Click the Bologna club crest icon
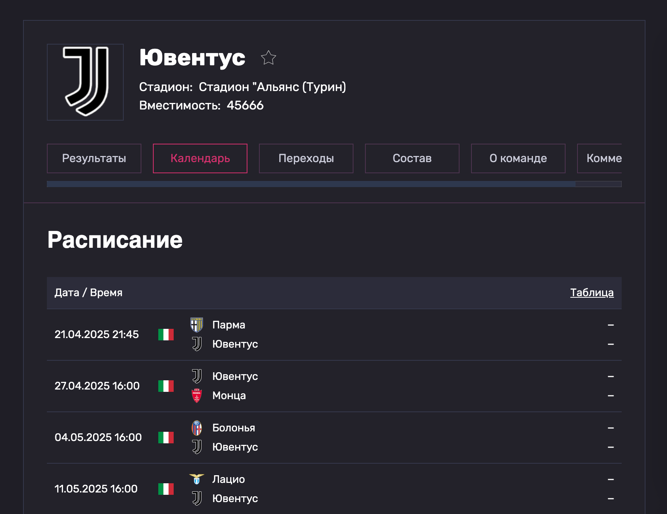 (x=197, y=428)
